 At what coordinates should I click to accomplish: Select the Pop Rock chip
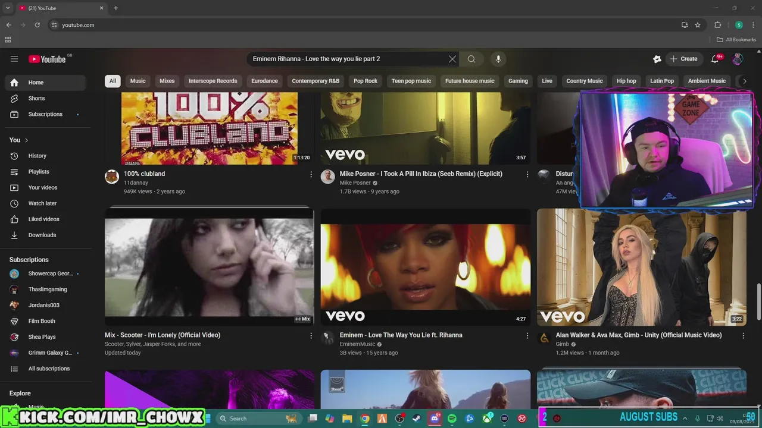pyautogui.click(x=366, y=81)
